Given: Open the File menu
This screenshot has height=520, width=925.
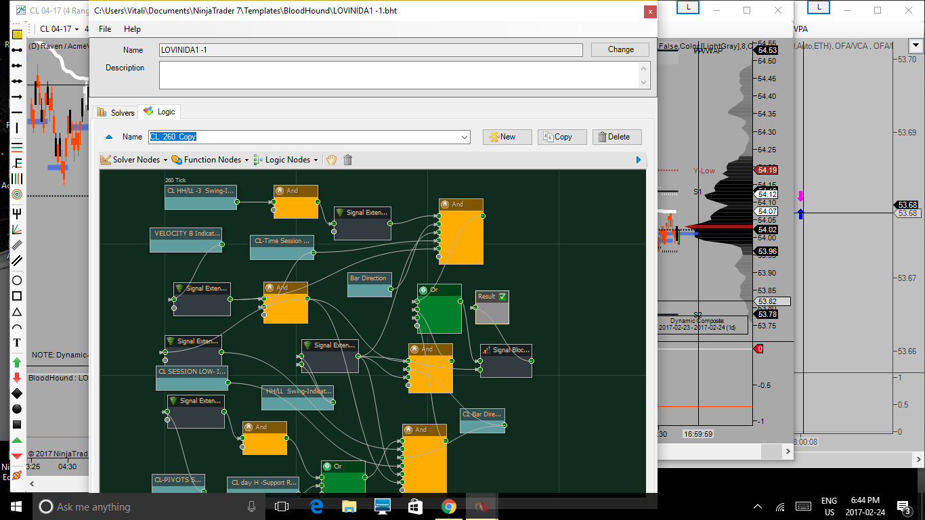Looking at the screenshot, I should (105, 29).
